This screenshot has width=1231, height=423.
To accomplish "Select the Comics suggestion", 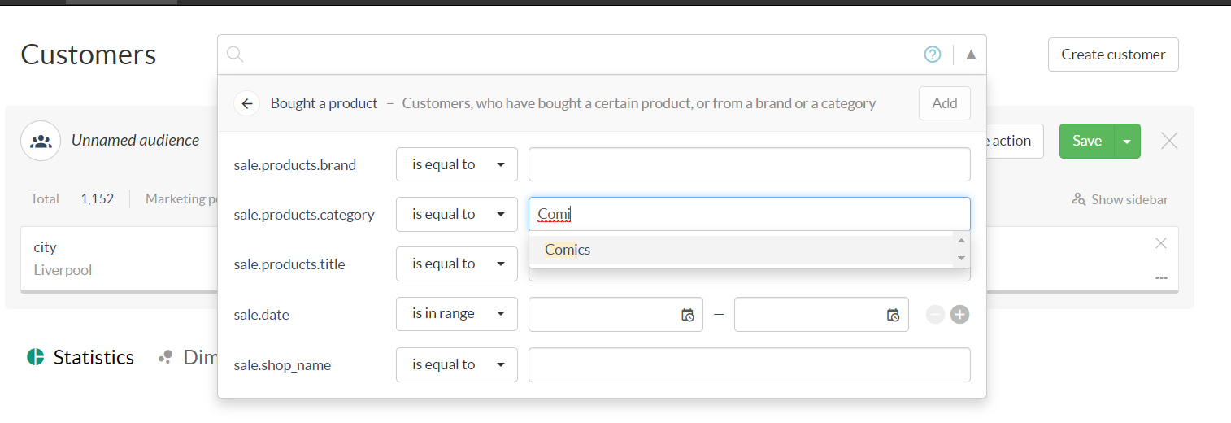I will point(568,250).
